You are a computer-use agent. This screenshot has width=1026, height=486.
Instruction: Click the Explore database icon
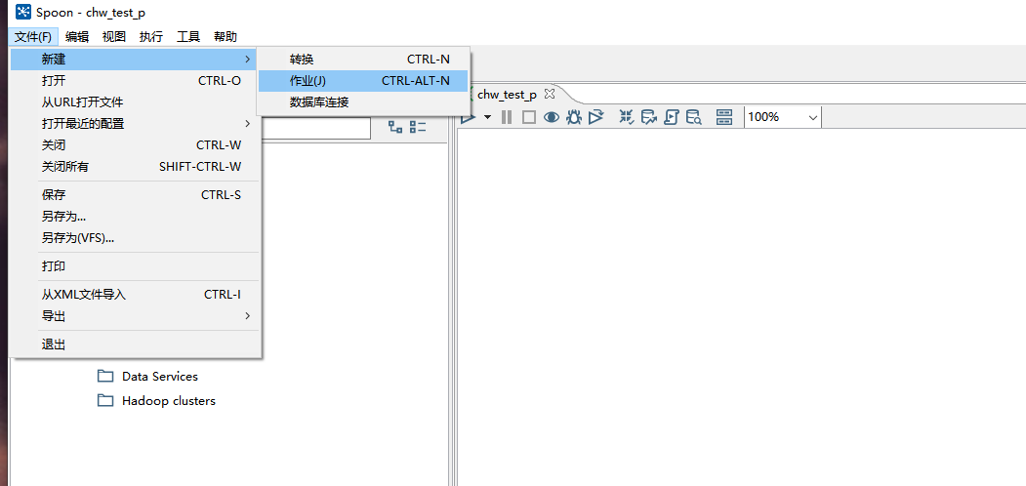(694, 117)
